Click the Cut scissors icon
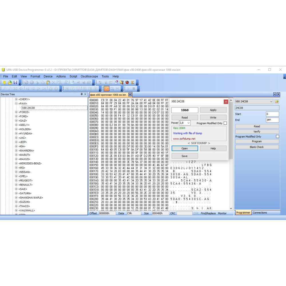 point(37,82)
